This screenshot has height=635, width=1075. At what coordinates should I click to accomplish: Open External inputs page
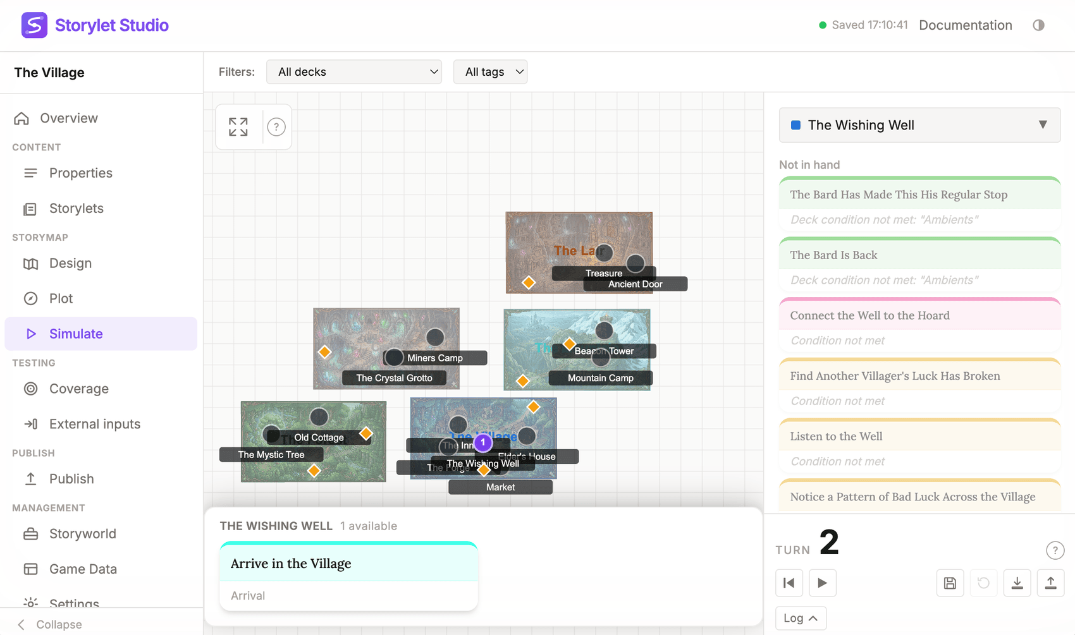tap(101, 424)
